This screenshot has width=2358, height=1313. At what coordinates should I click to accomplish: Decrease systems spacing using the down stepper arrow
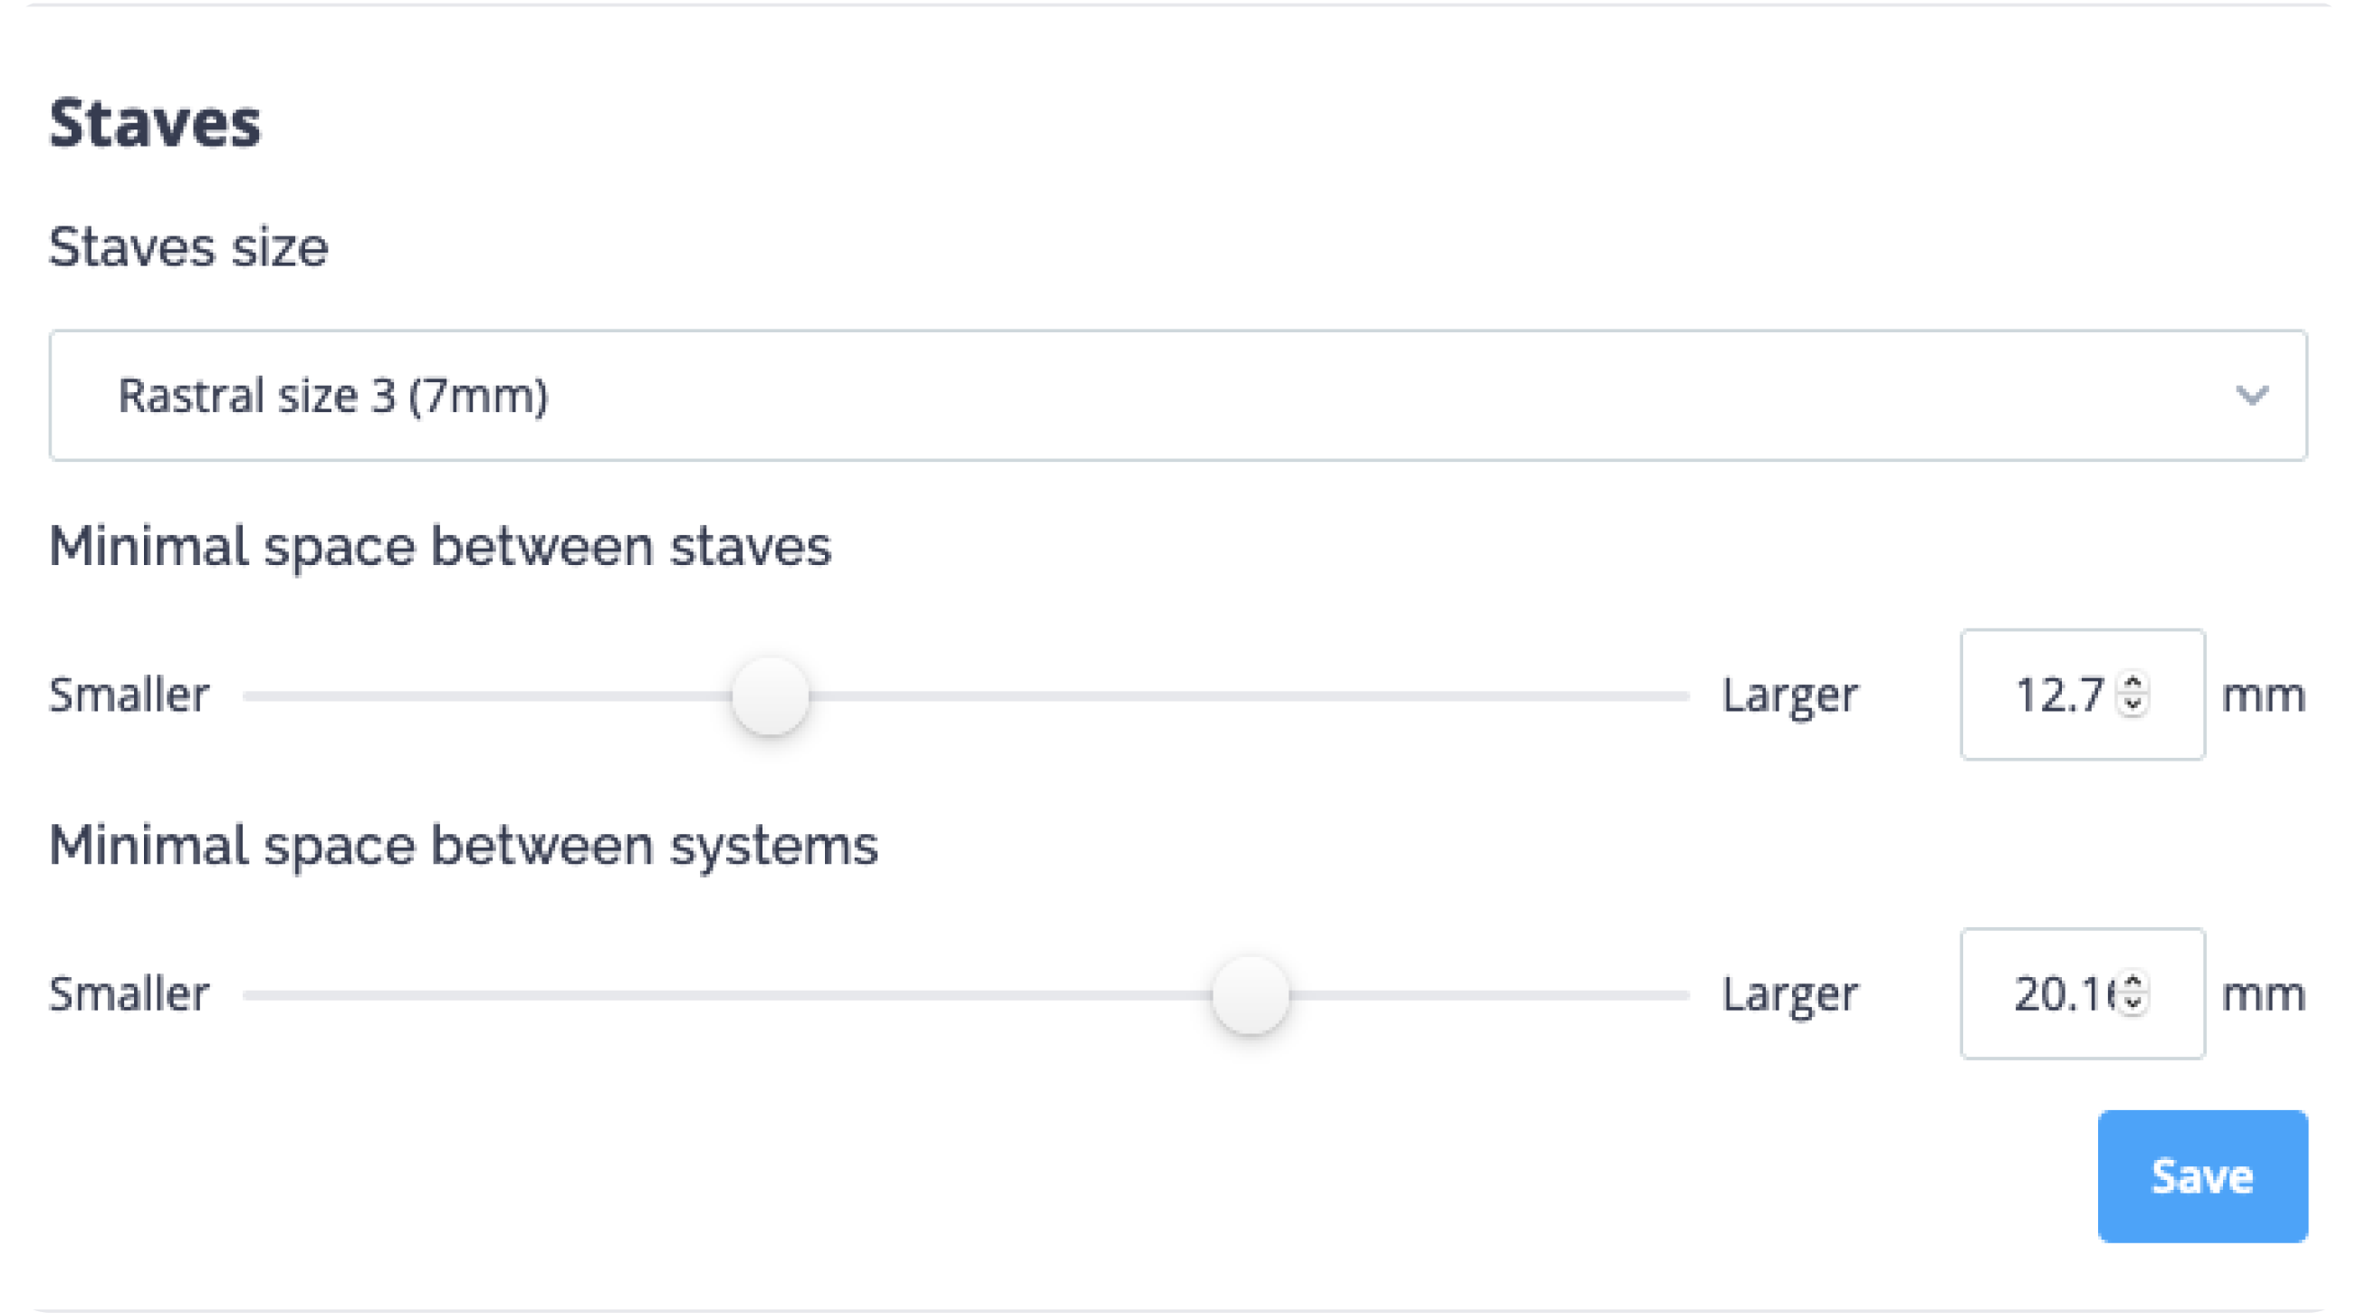tap(2133, 1003)
